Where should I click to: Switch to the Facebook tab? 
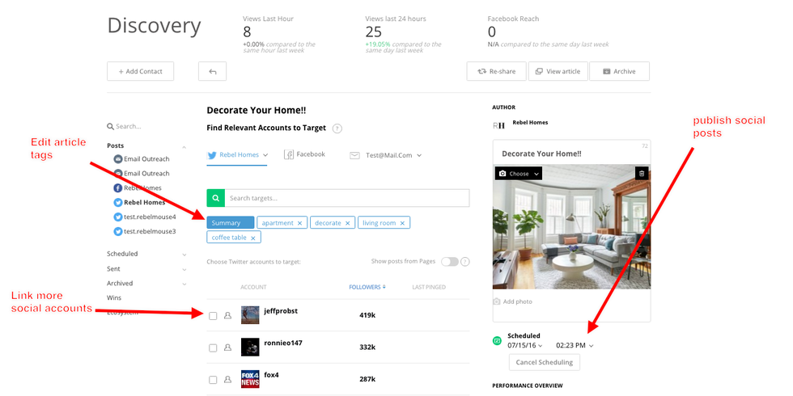point(305,154)
